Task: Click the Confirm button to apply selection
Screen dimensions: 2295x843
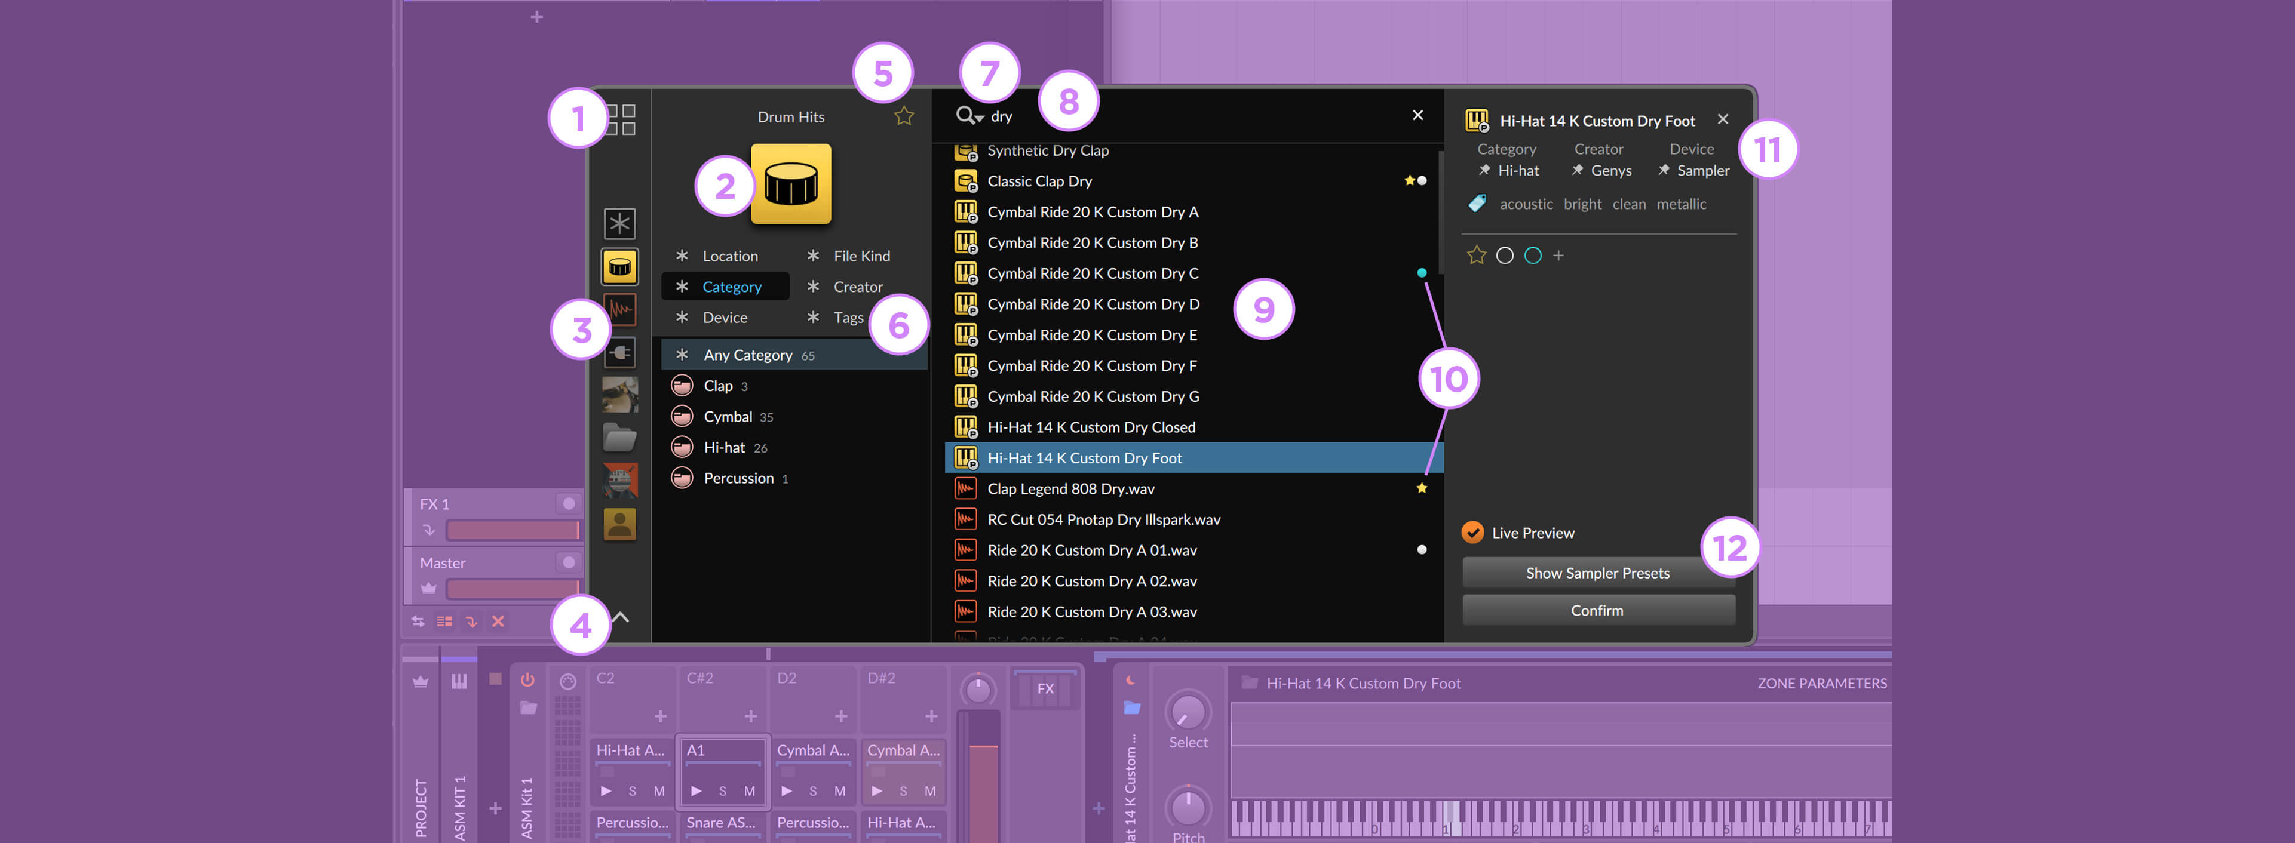Action: [1598, 610]
